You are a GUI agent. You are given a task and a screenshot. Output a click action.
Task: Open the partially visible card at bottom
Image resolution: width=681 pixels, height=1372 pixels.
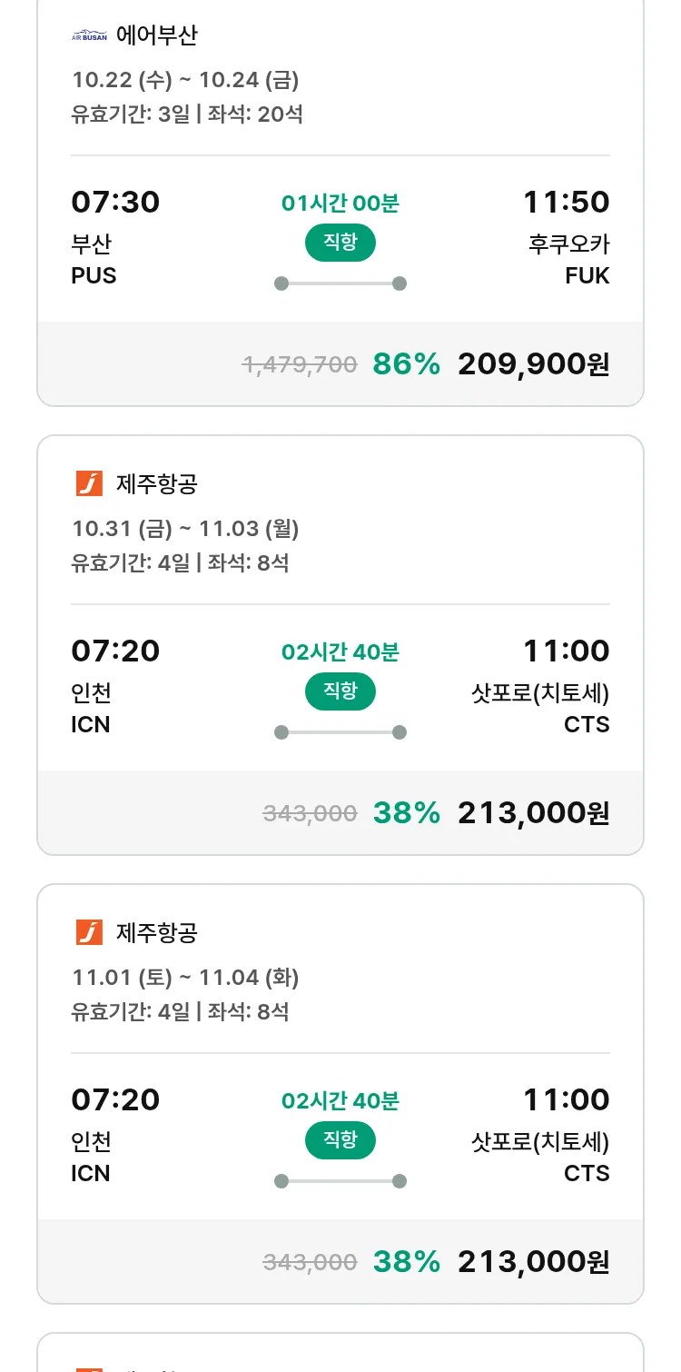(x=340, y=1354)
